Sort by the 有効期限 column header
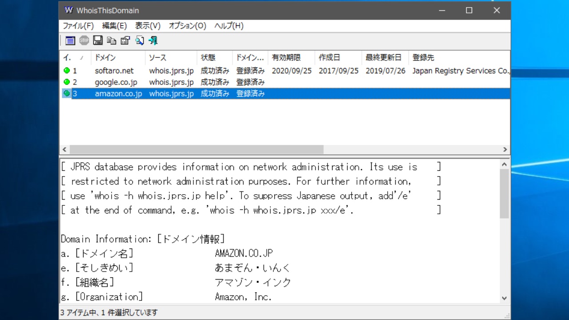 pos(292,57)
